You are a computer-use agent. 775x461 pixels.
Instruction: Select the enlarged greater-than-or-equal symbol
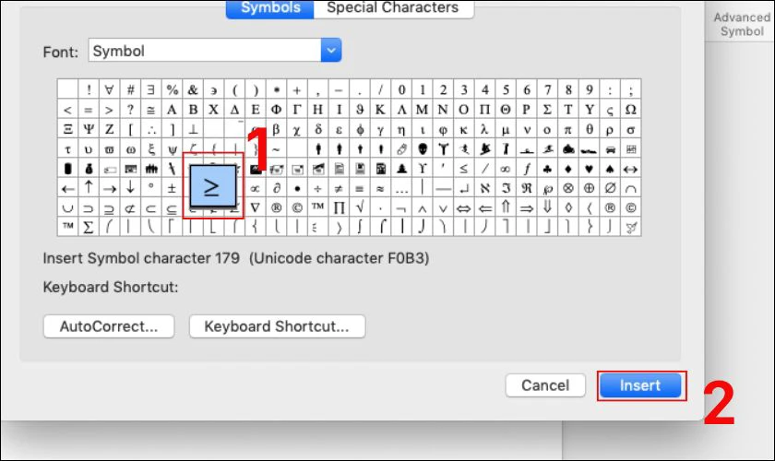[x=212, y=186]
